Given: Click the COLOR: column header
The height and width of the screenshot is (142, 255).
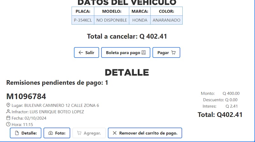Looking at the screenshot, I should pyautogui.click(x=166, y=11).
